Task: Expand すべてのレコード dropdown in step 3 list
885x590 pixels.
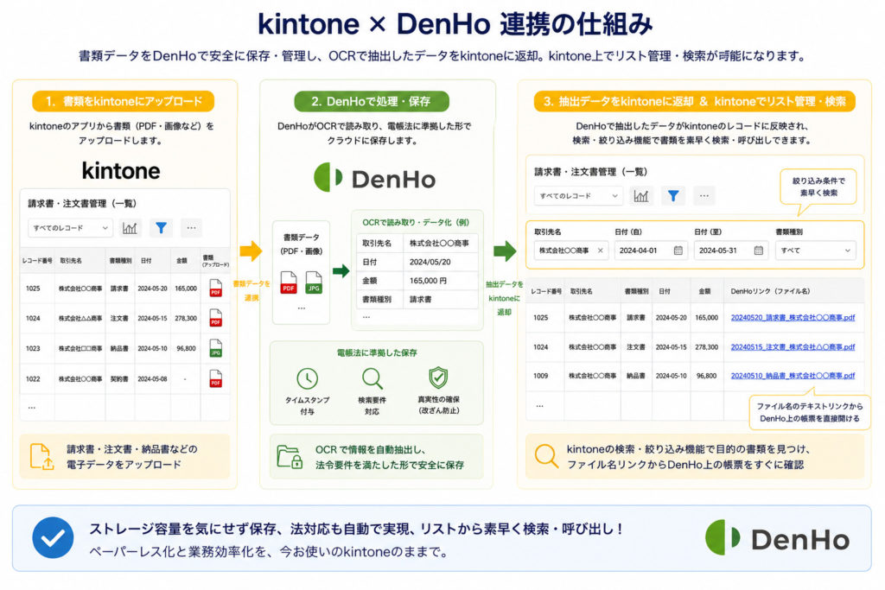Action: pyautogui.click(x=578, y=196)
